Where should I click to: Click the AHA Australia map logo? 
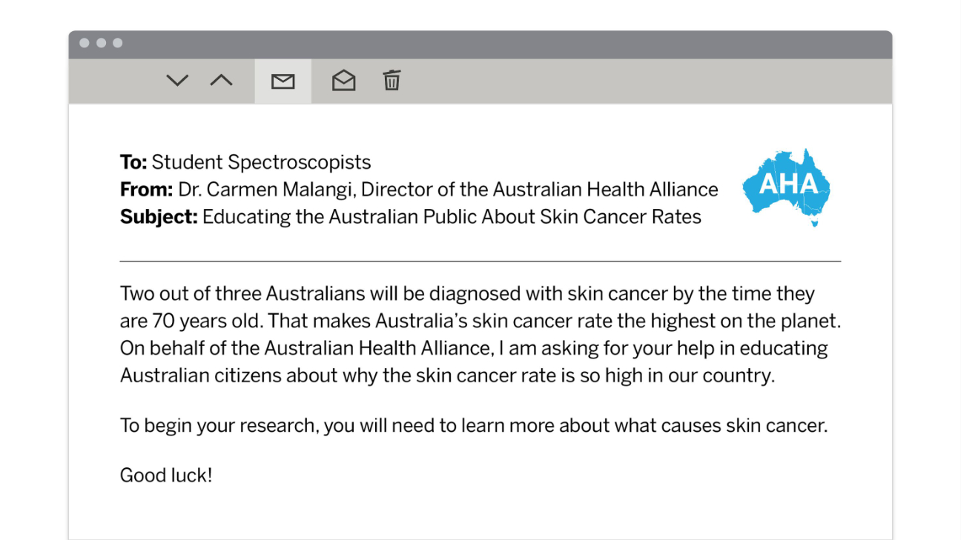[787, 185]
